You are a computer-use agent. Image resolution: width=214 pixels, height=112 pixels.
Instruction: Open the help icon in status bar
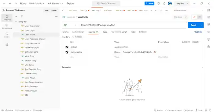210,110
